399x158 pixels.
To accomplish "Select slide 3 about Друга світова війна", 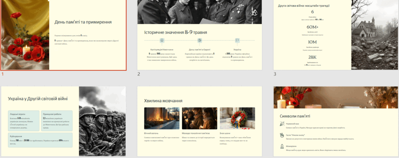I will (x=336, y=35).
